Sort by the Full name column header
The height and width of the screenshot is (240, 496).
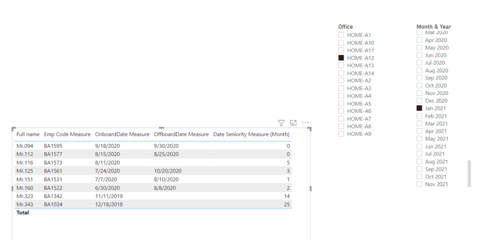point(28,134)
